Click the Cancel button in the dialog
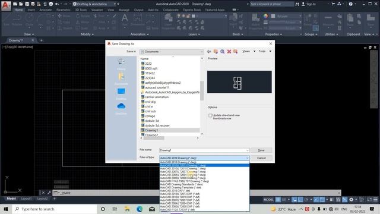The width and height of the screenshot is (380, 214). point(261,158)
